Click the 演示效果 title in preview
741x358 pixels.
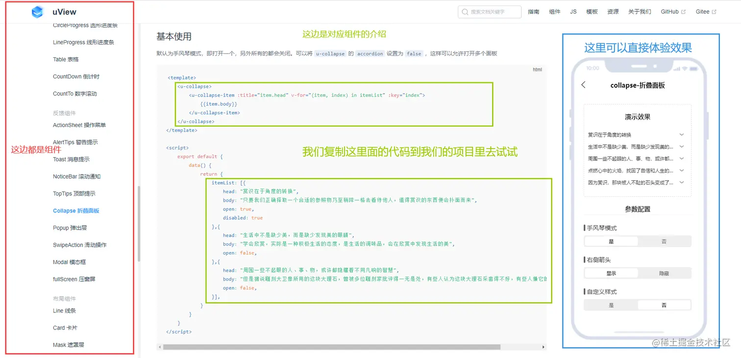638,117
